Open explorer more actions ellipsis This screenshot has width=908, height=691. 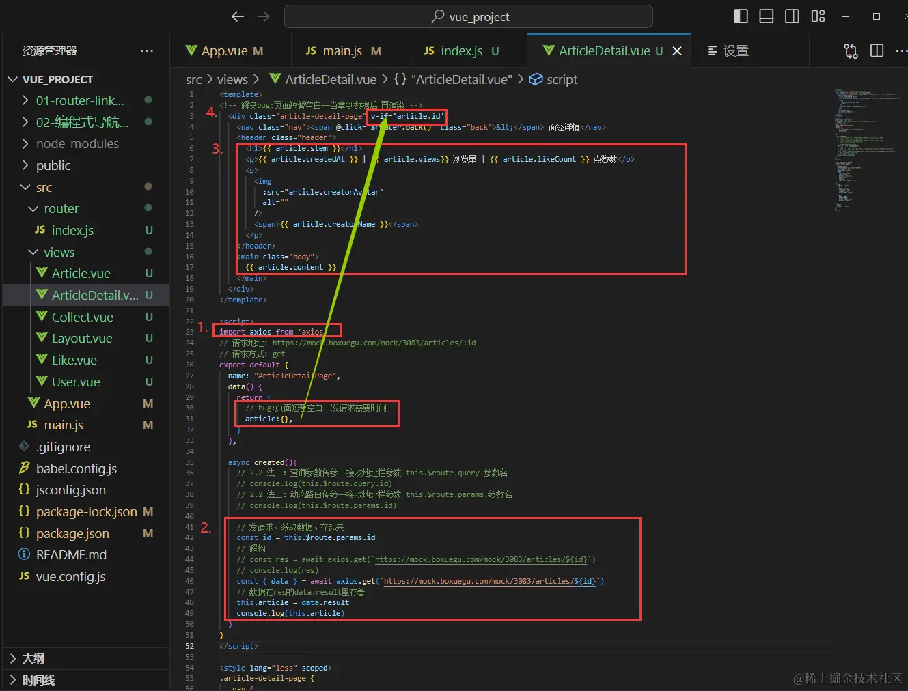click(x=147, y=51)
